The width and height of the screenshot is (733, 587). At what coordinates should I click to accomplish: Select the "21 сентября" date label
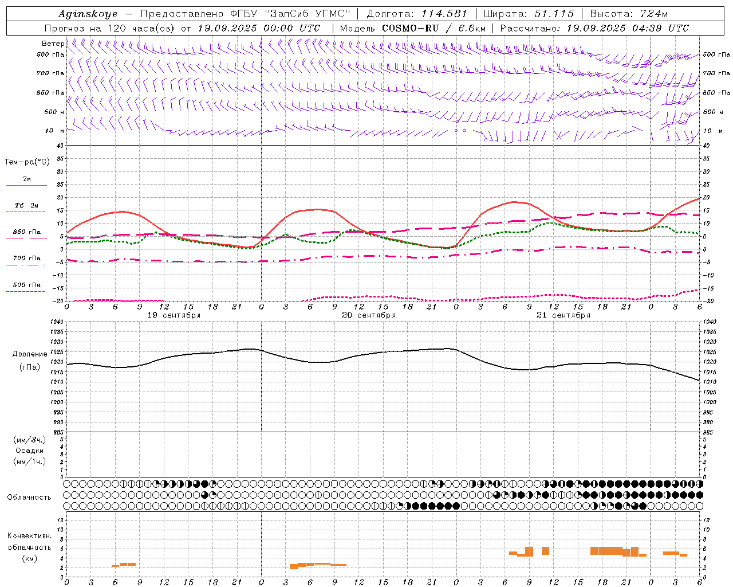(563, 315)
